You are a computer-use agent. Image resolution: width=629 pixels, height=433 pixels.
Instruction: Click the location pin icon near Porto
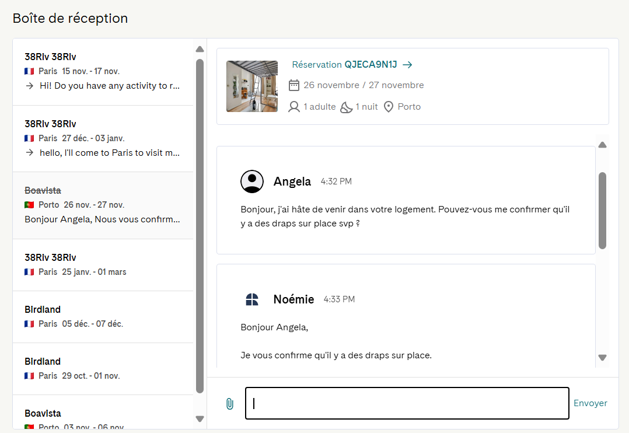click(x=389, y=107)
